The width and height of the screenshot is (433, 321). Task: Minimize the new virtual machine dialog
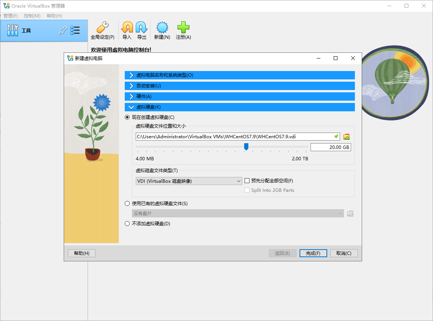pyautogui.click(x=318, y=58)
